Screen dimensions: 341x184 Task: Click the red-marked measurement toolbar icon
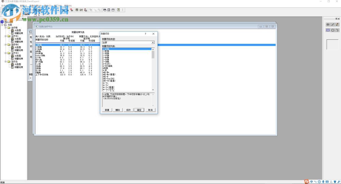click(72, 10)
